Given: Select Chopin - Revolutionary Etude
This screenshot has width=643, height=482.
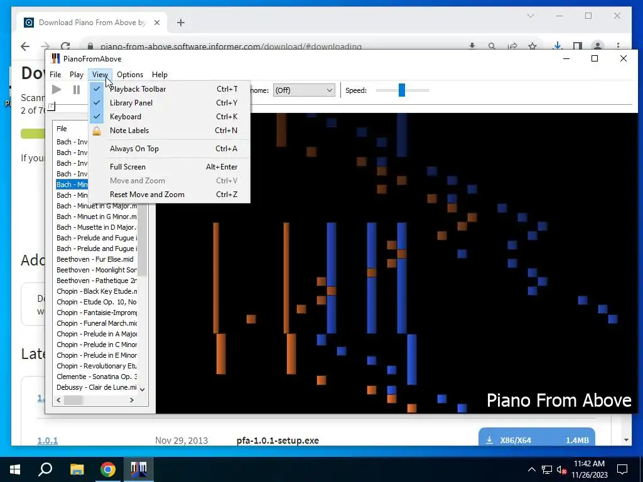Looking at the screenshot, I should (97, 366).
